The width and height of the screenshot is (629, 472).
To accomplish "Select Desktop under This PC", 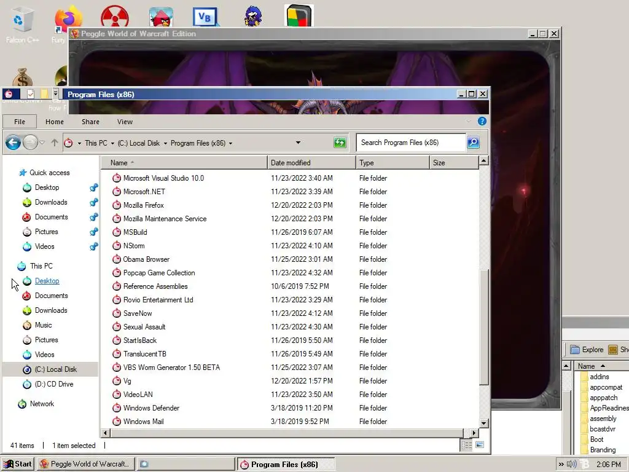I will tap(47, 281).
